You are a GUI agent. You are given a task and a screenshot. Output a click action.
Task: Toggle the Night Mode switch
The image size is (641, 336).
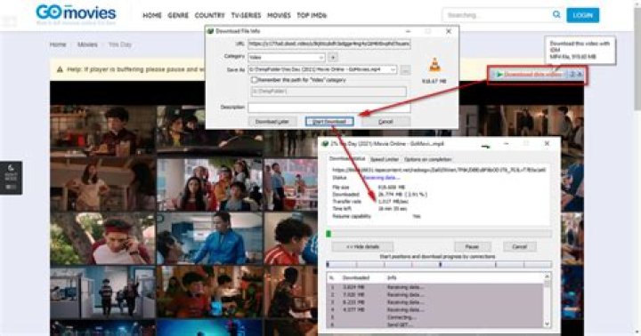11,187
